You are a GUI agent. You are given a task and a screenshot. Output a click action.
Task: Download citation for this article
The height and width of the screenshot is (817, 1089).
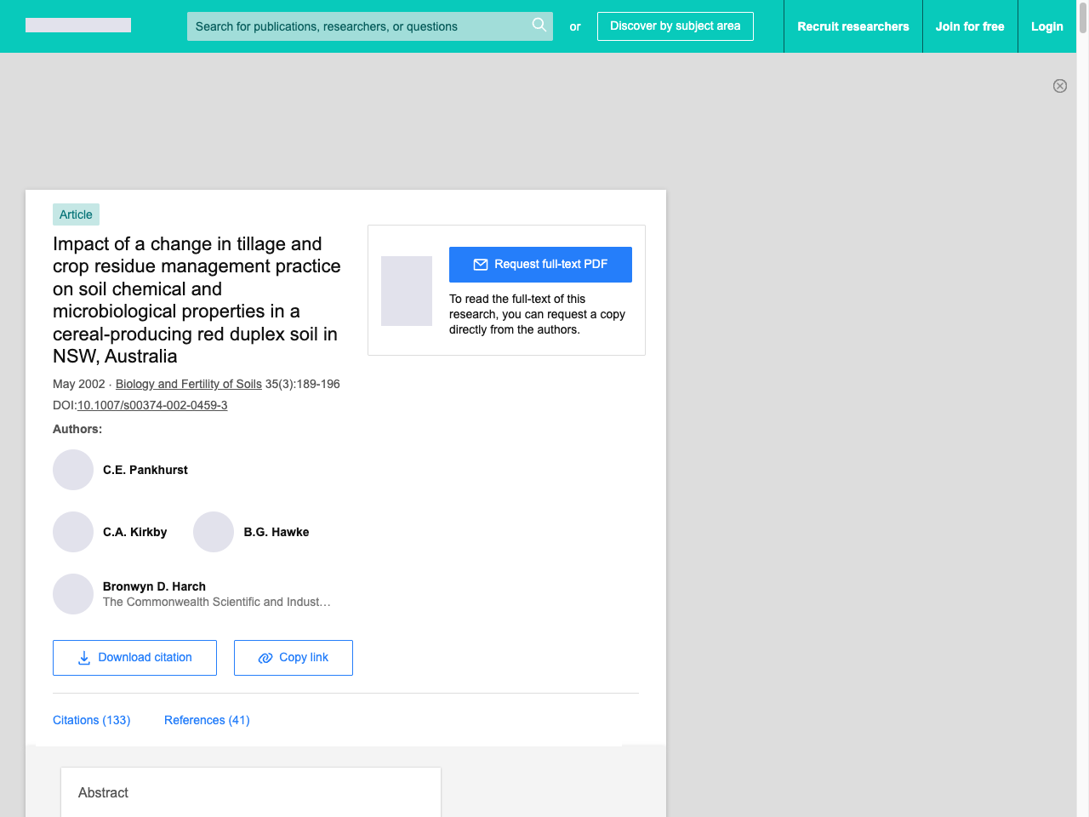tap(134, 658)
